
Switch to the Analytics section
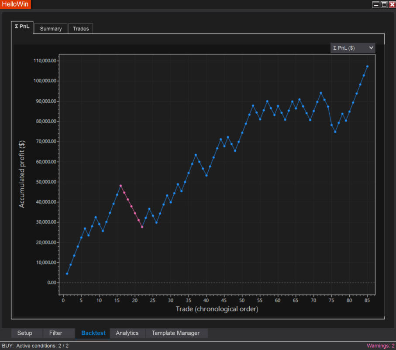coord(127,333)
